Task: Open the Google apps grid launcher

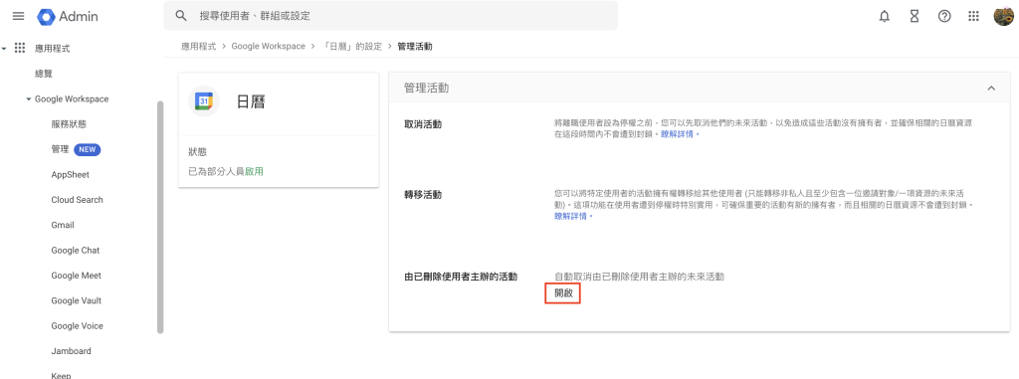Action: (973, 16)
